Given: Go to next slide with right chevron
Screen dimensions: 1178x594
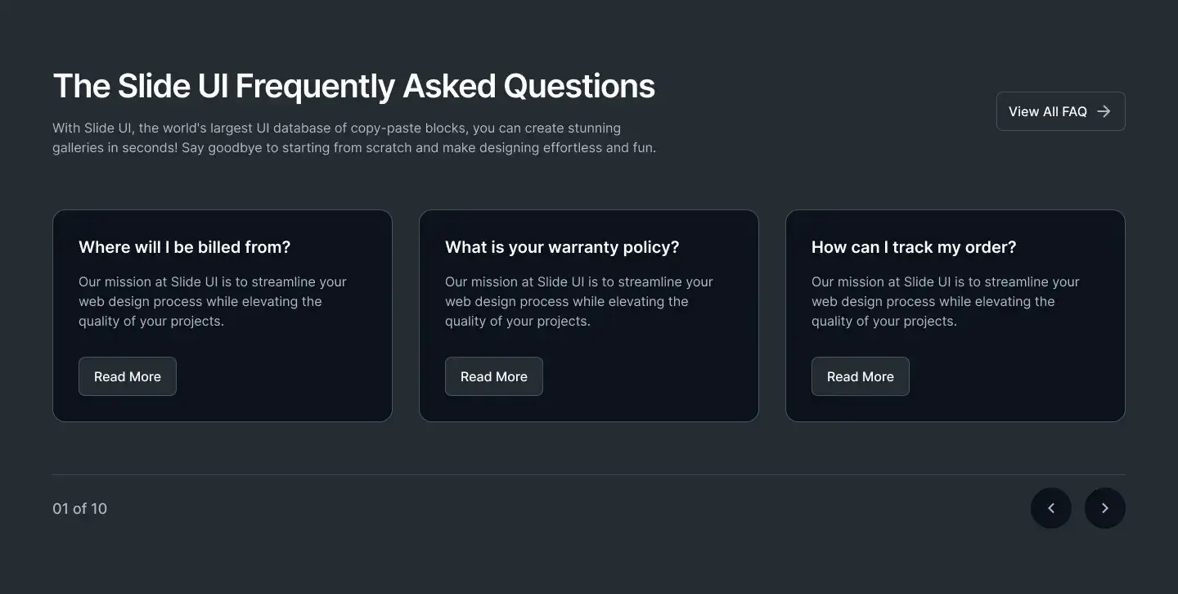Looking at the screenshot, I should [1105, 508].
